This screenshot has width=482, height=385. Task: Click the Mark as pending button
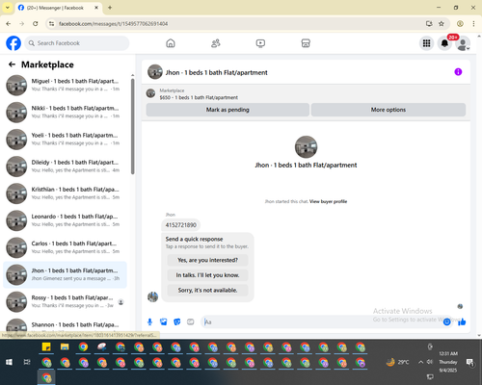tap(228, 110)
